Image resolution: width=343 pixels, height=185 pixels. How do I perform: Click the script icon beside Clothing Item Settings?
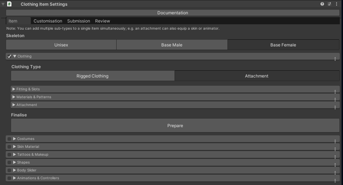[9, 4]
